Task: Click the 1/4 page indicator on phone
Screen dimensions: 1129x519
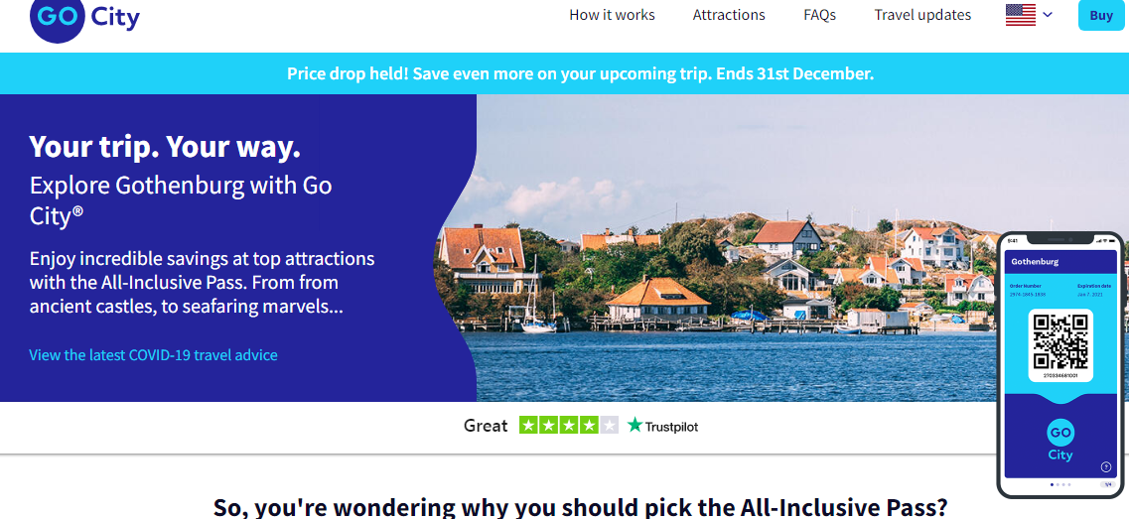Action: click(1106, 485)
